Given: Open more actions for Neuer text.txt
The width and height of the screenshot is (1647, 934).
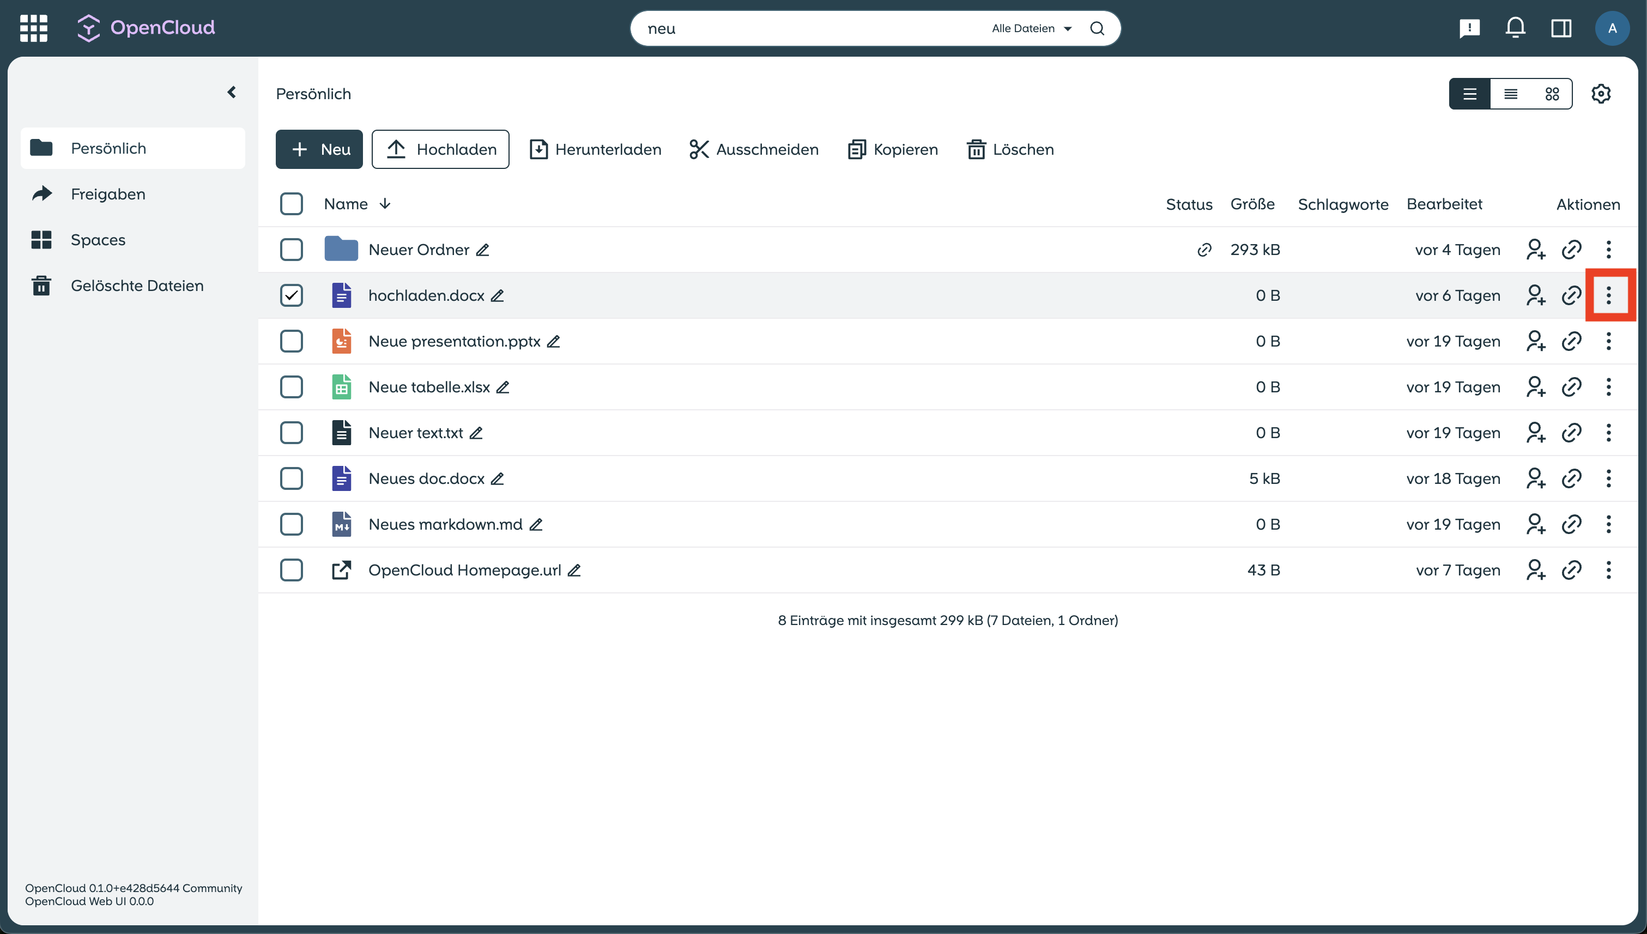Looking at the screenshot, I should click(1608, 433).
